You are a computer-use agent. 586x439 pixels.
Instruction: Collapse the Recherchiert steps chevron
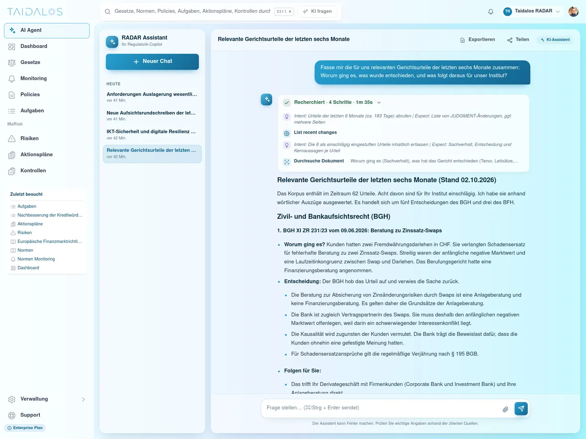[379, 102]
